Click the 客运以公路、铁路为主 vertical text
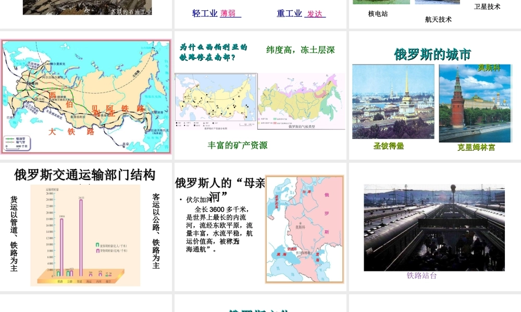Image resolution: width=521 pixels, height=312 pixels. point(156,231)
